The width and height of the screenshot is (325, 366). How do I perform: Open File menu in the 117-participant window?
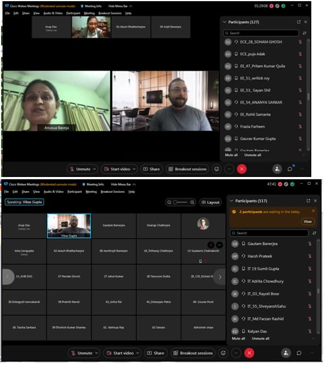tap(7, 192)
